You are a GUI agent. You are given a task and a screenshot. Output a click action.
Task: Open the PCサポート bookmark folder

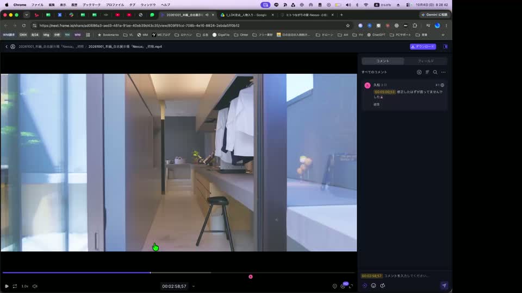pyautogui.click(x=401, y=35)
